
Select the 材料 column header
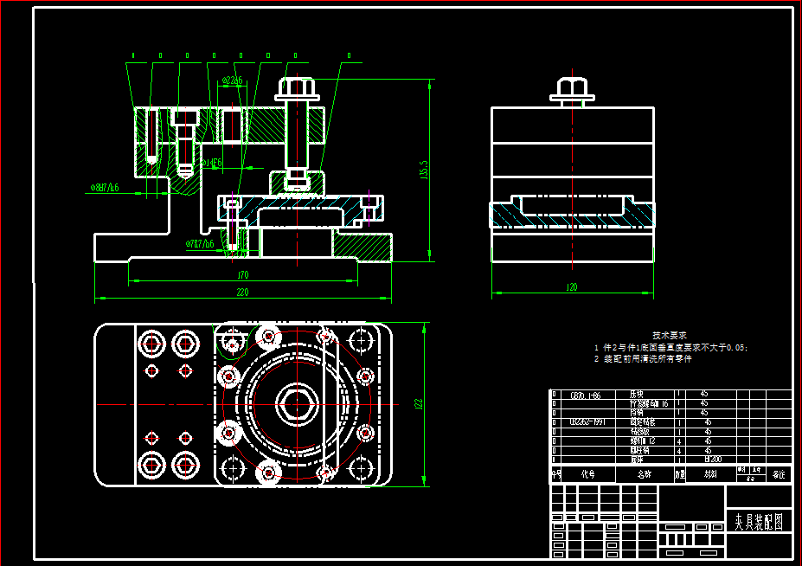710,474
